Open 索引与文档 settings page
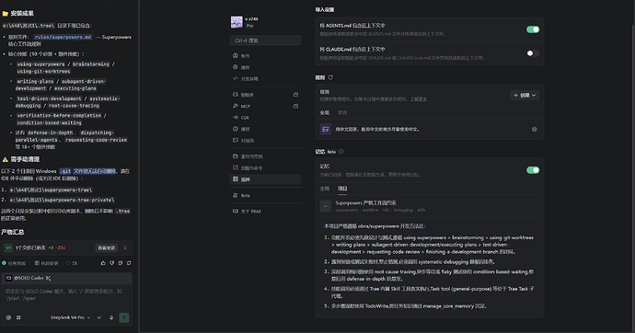 click(265, 156)
